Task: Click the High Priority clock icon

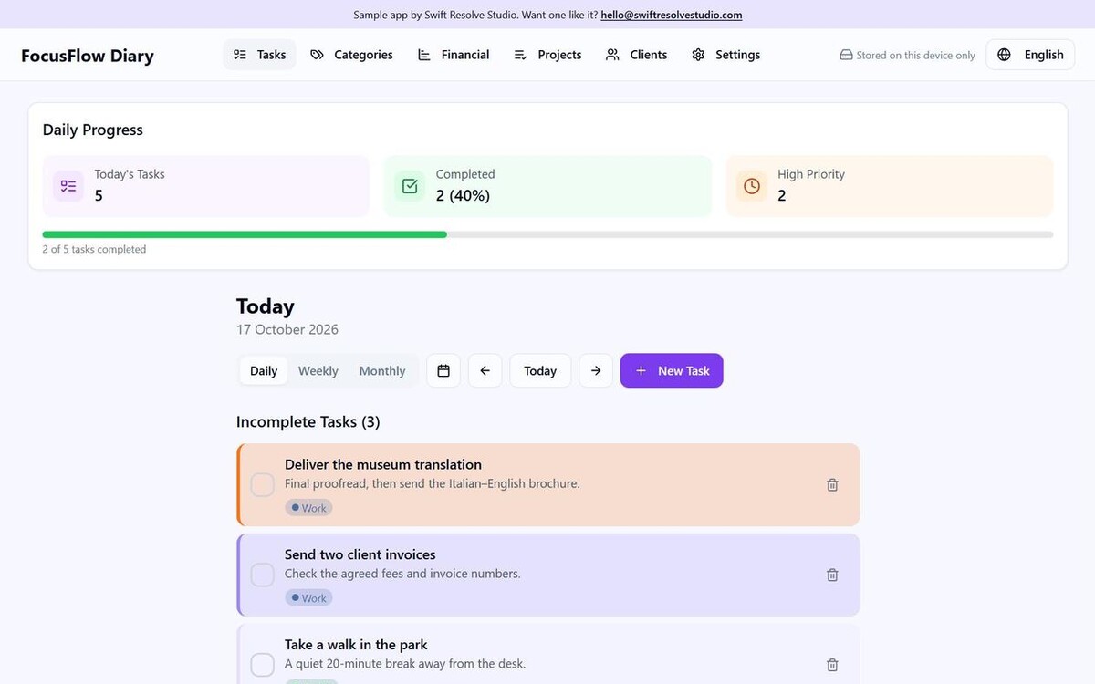Action: [x=752, y=186]
